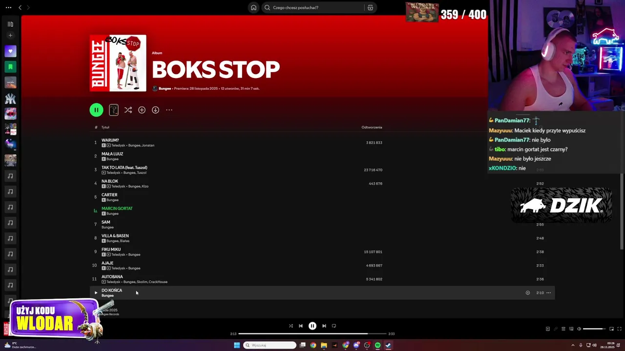This screenshot has width=625, height=351.
Task: Open Discord from the taskbar
Action: point(356,345)
